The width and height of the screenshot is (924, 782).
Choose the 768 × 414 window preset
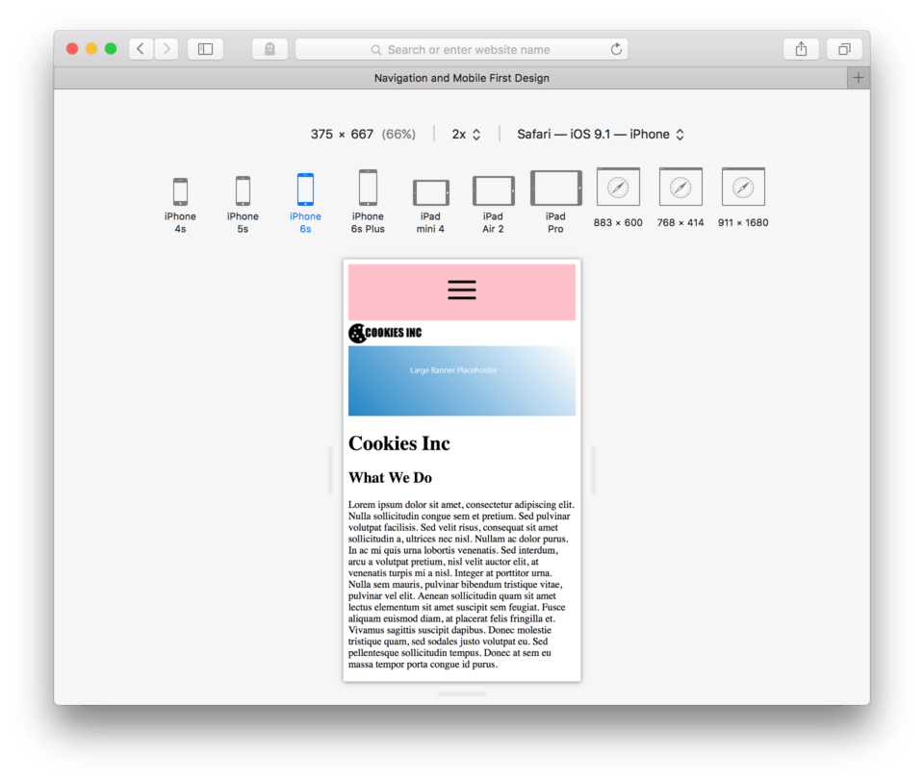click(680, 198)
